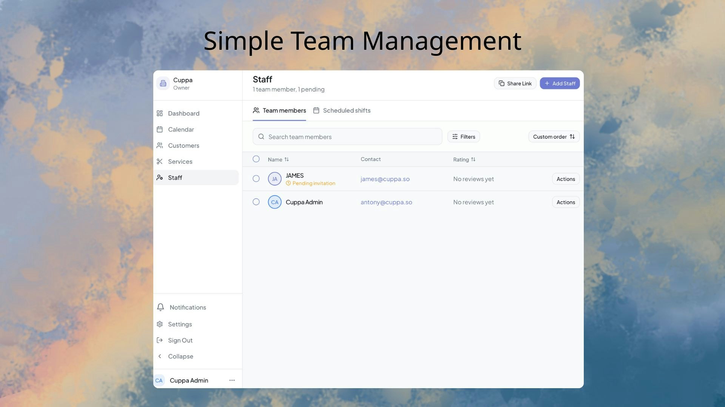Click the Search team members field
Screen dimensions: 725x407
347,137
